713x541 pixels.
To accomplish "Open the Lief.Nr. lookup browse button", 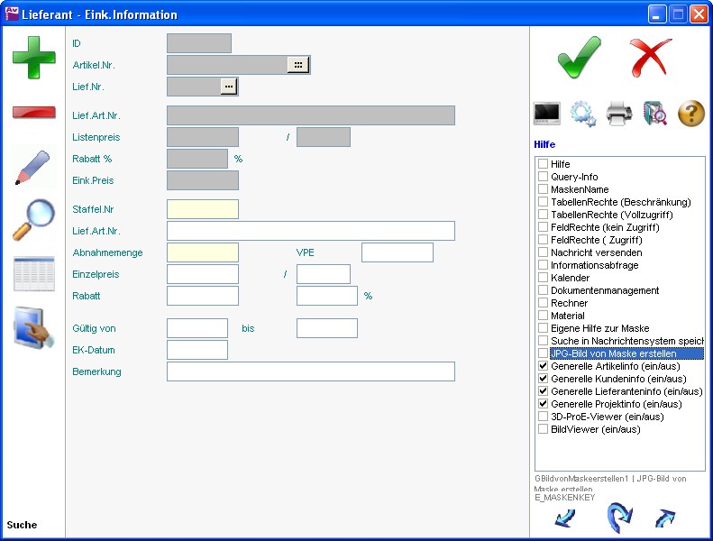I will click(x=229, y=87).
